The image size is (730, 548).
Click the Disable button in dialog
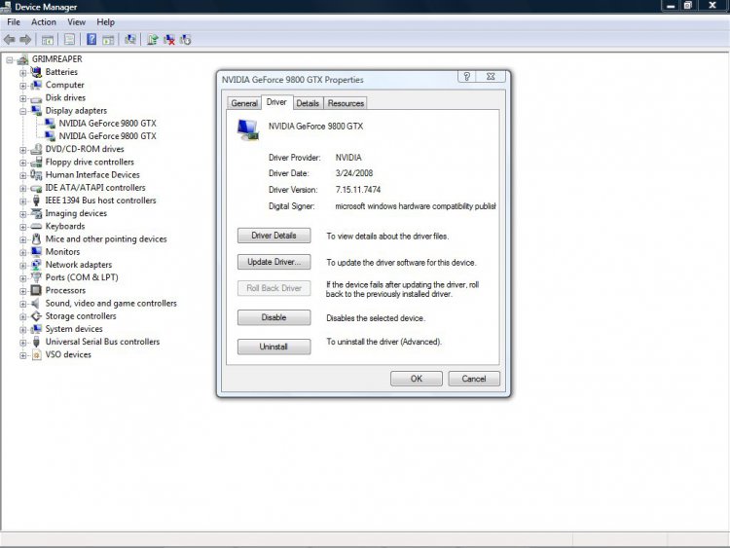(x=274, y=317)
